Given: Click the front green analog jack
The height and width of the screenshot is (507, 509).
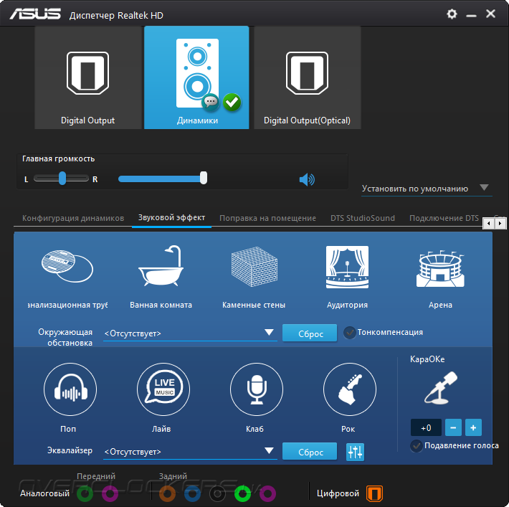Looking at the screenshot, I should (85, 493).
